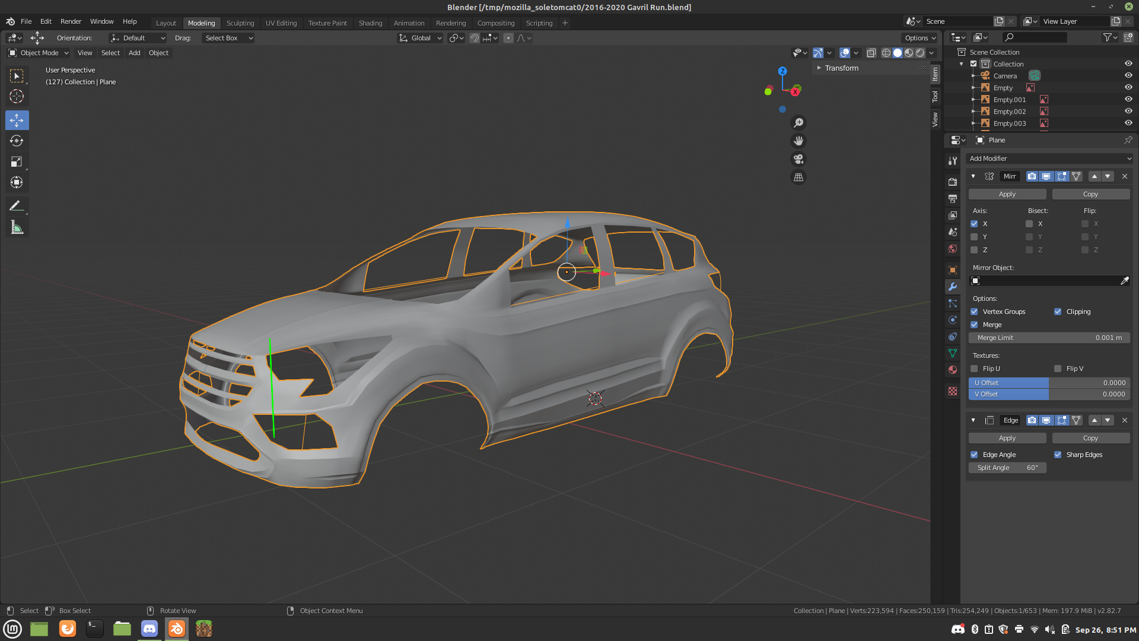Click the zoom magnifier viewport gizmo
Image resolution: width=1139 pixels, height=641 pixels.
(x=798, y=123)
